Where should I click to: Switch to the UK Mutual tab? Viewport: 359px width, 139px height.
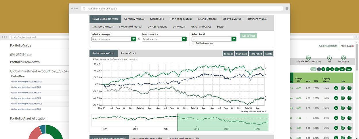coord(179,27)
